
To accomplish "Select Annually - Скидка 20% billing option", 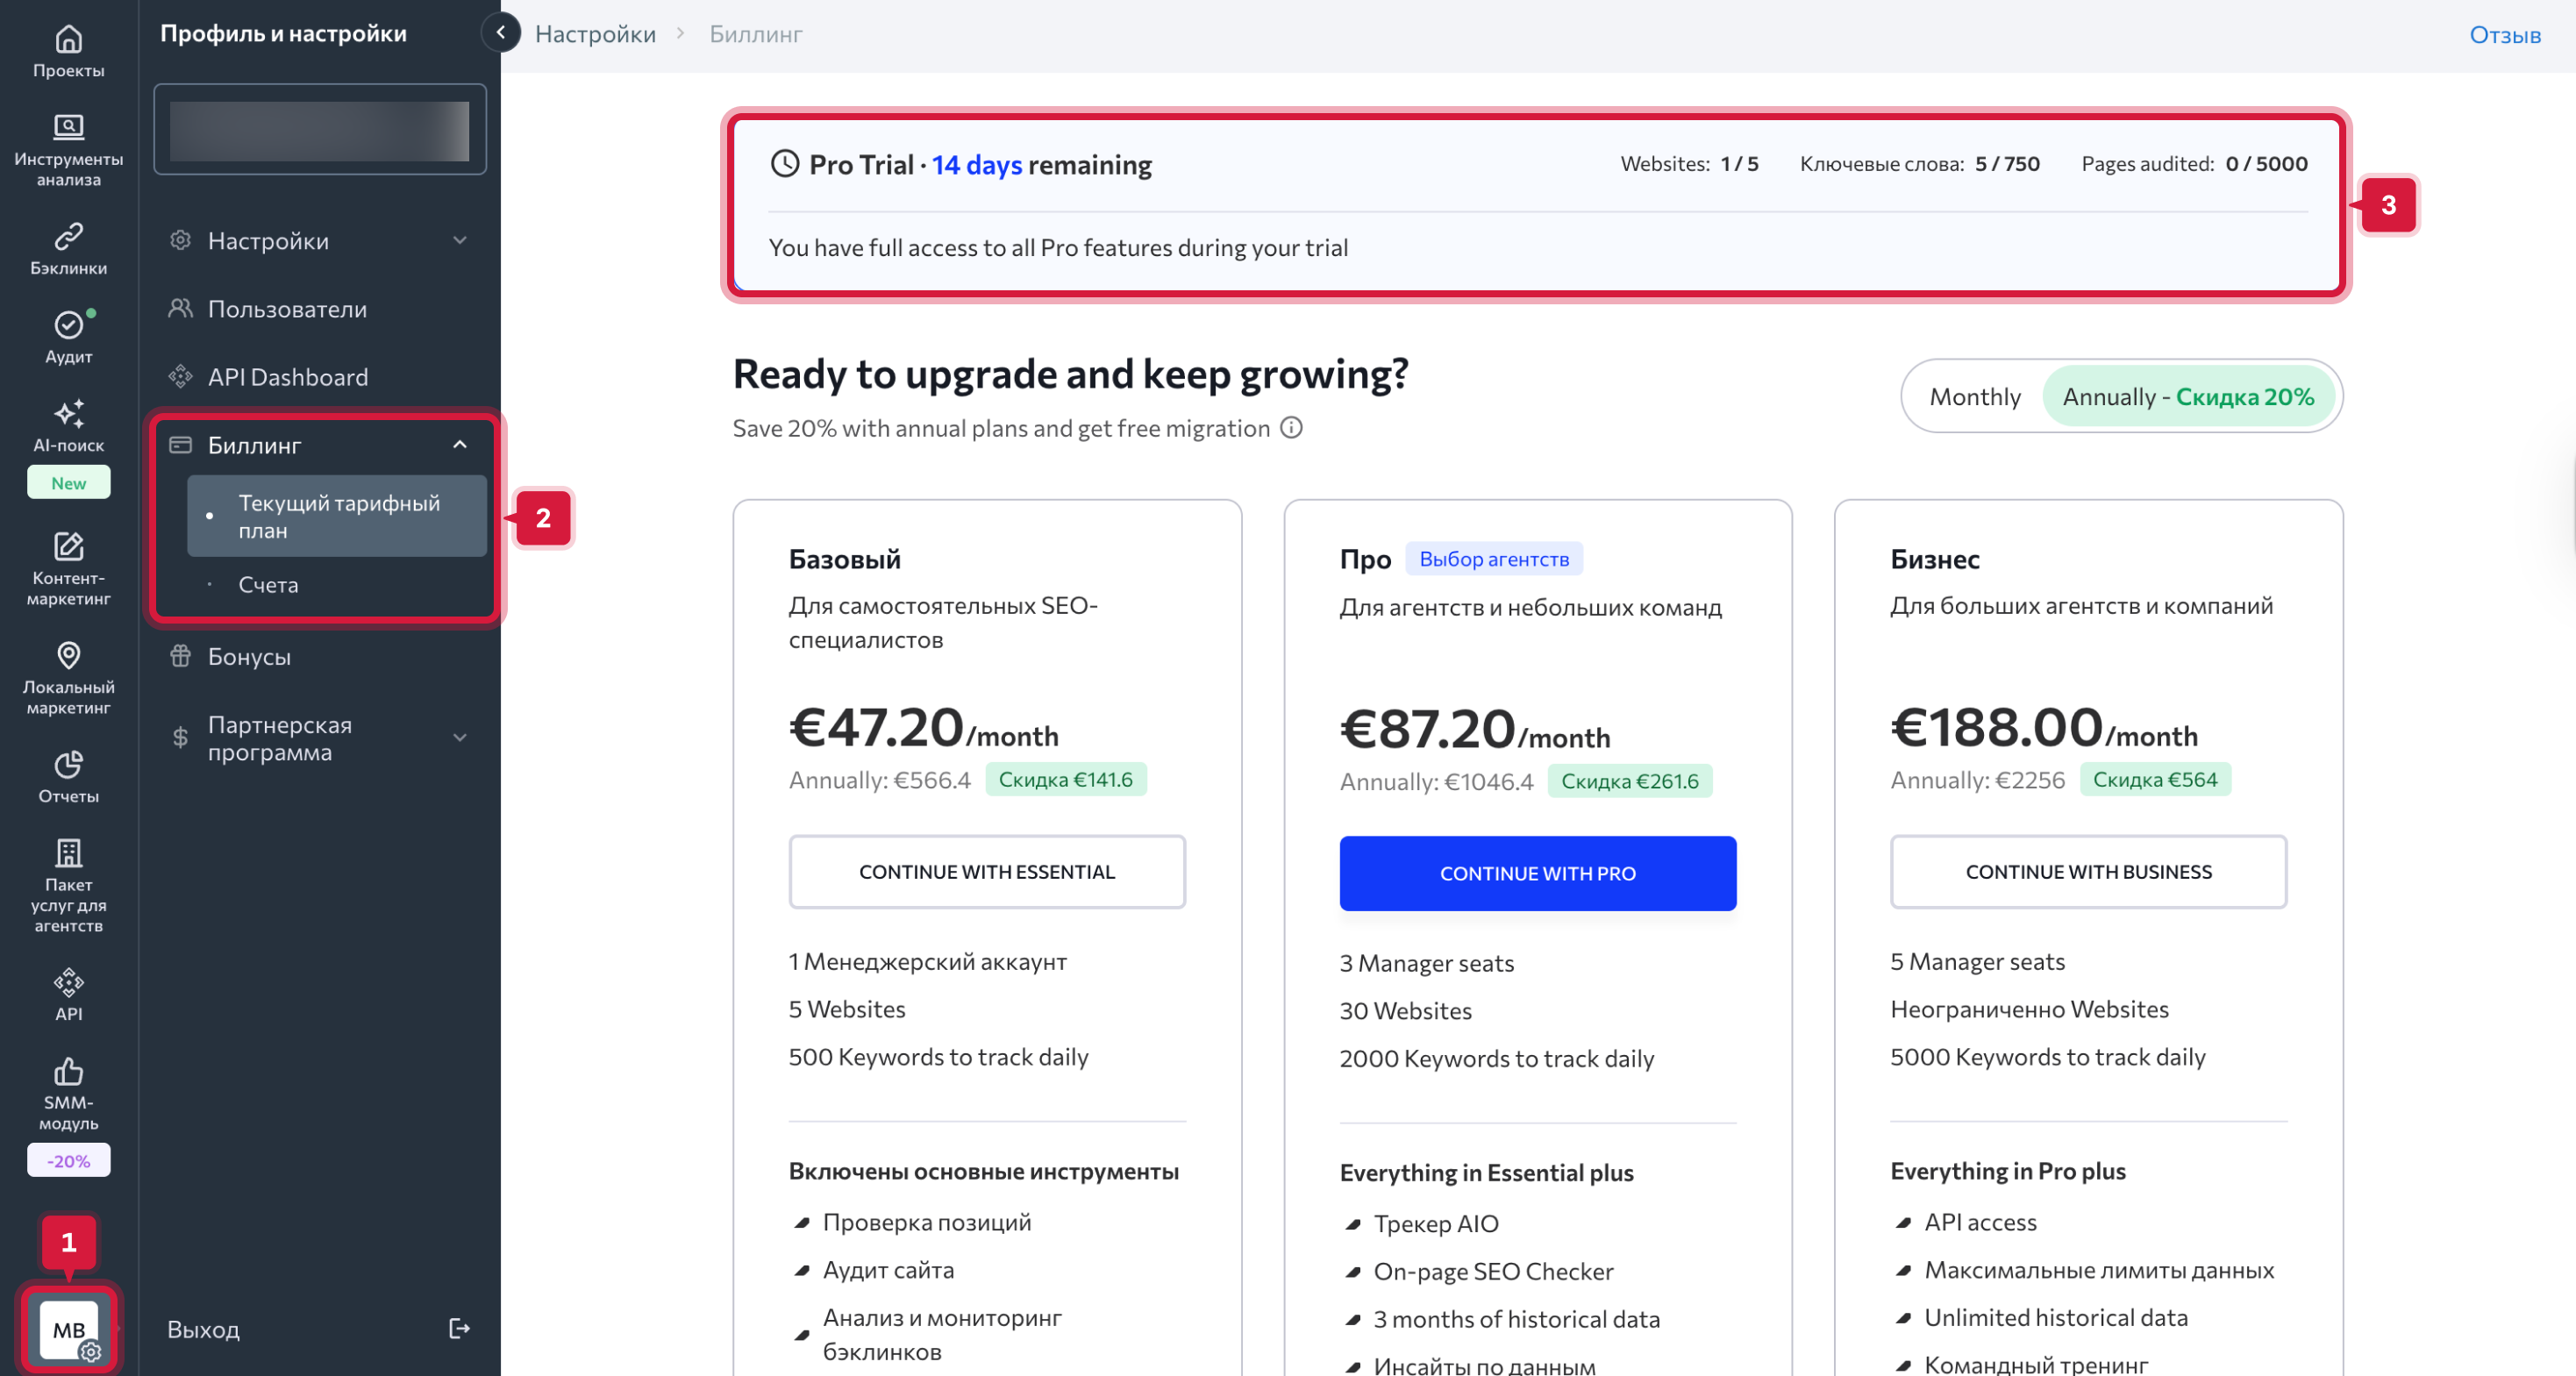I will click(x=2188, y=397).
